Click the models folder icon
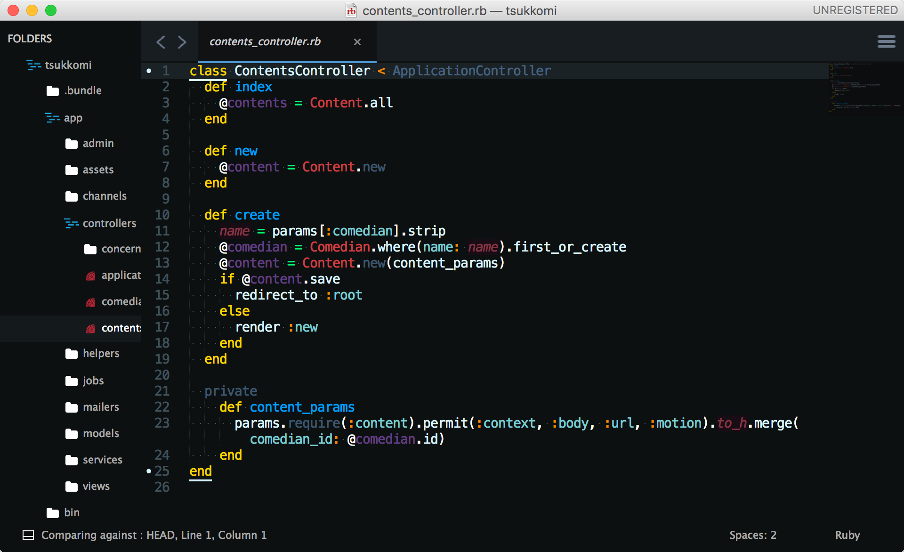This screenshot has width=904, height=552. pyautogui.click(x=71, y=433)
